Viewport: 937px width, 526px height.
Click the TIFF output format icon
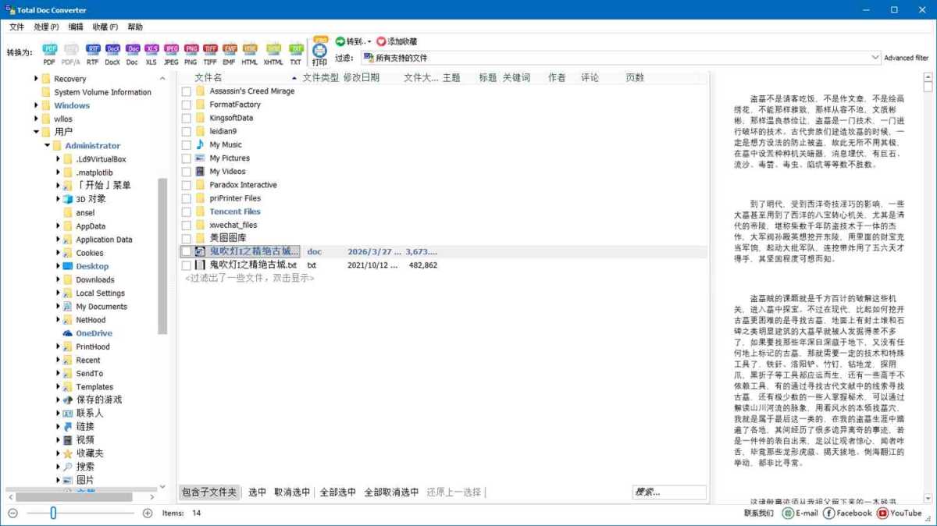(x=210, y=48)
